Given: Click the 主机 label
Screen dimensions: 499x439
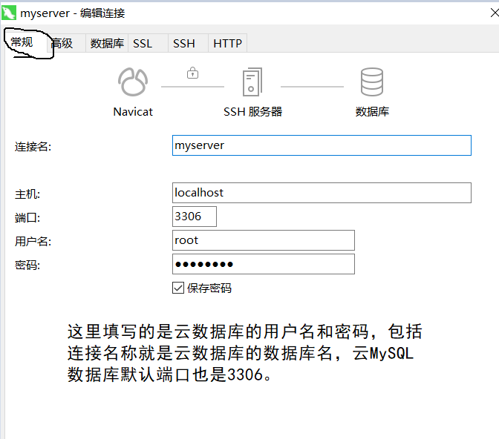Looking at the screenshot, I should (27, 194).
